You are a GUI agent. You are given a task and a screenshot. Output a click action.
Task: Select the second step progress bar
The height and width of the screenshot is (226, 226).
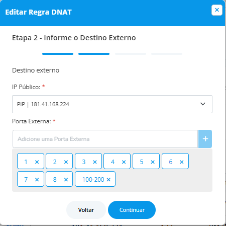[x=94, y=54]
